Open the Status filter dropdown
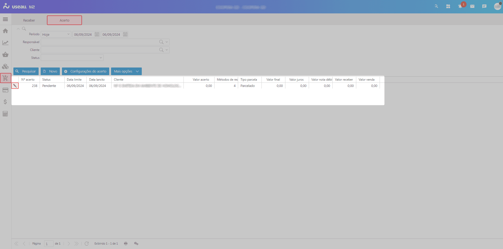 tap(72, 58)
